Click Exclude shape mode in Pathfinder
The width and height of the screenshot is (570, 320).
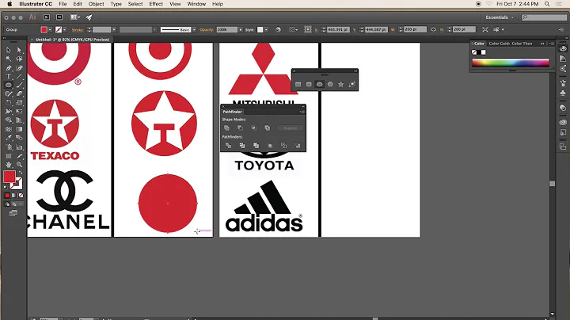268,128
